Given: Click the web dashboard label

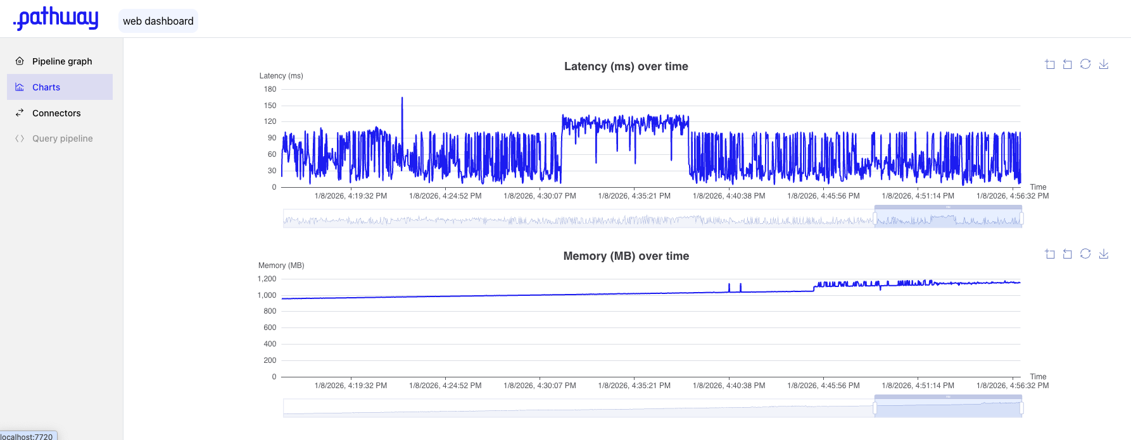Looking at the screenshot, I should (x=158, y=21).
